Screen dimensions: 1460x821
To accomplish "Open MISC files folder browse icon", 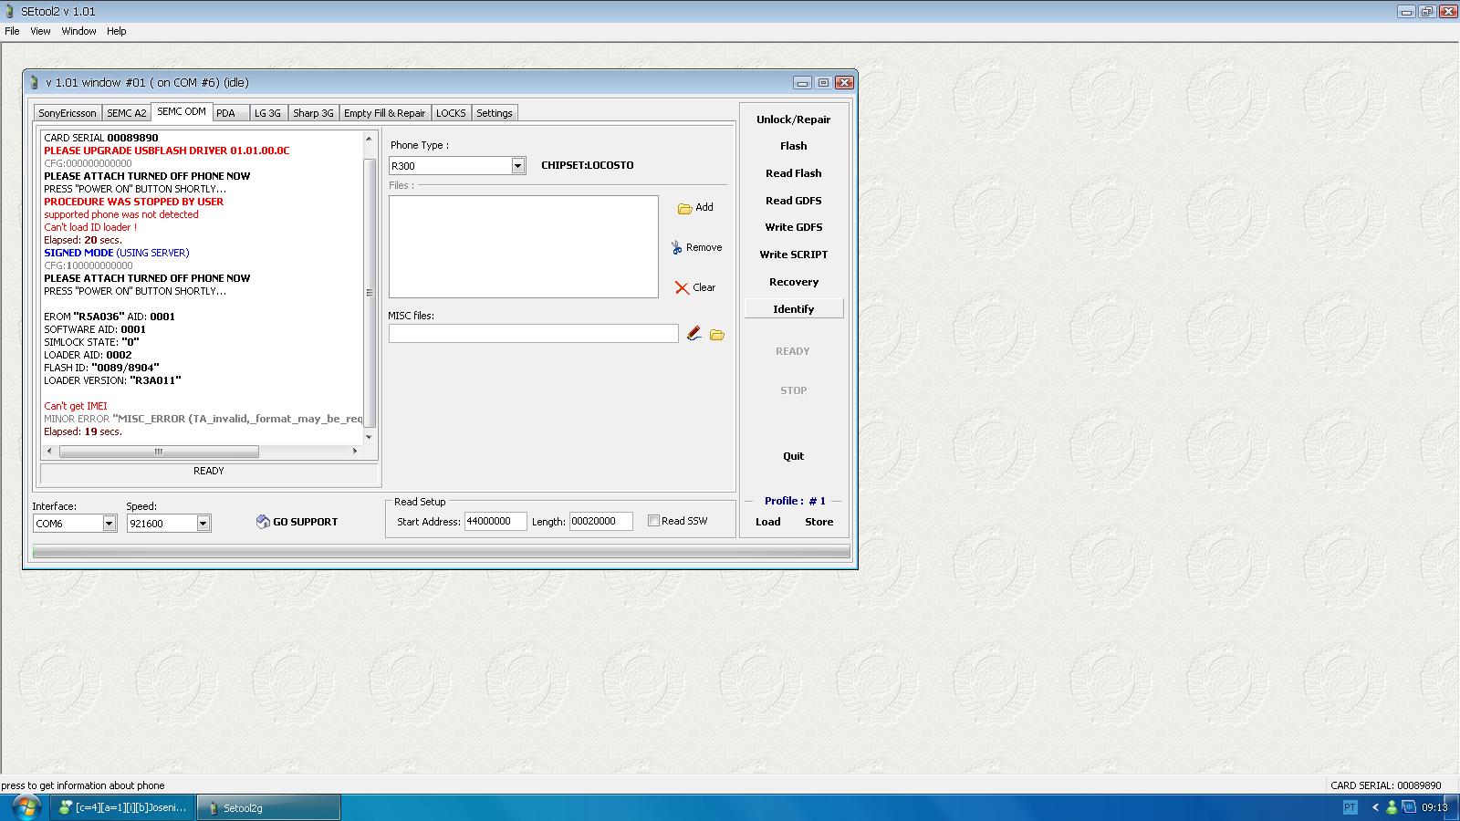I will [x=717, y=335].
